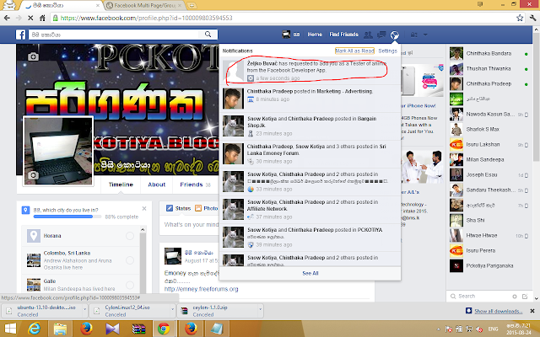Go to the browser home page

tap(42, 18)
